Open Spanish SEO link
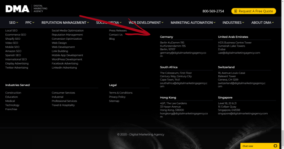The width and height of the screenshot is (284, 149). click(x=13, y=55)
